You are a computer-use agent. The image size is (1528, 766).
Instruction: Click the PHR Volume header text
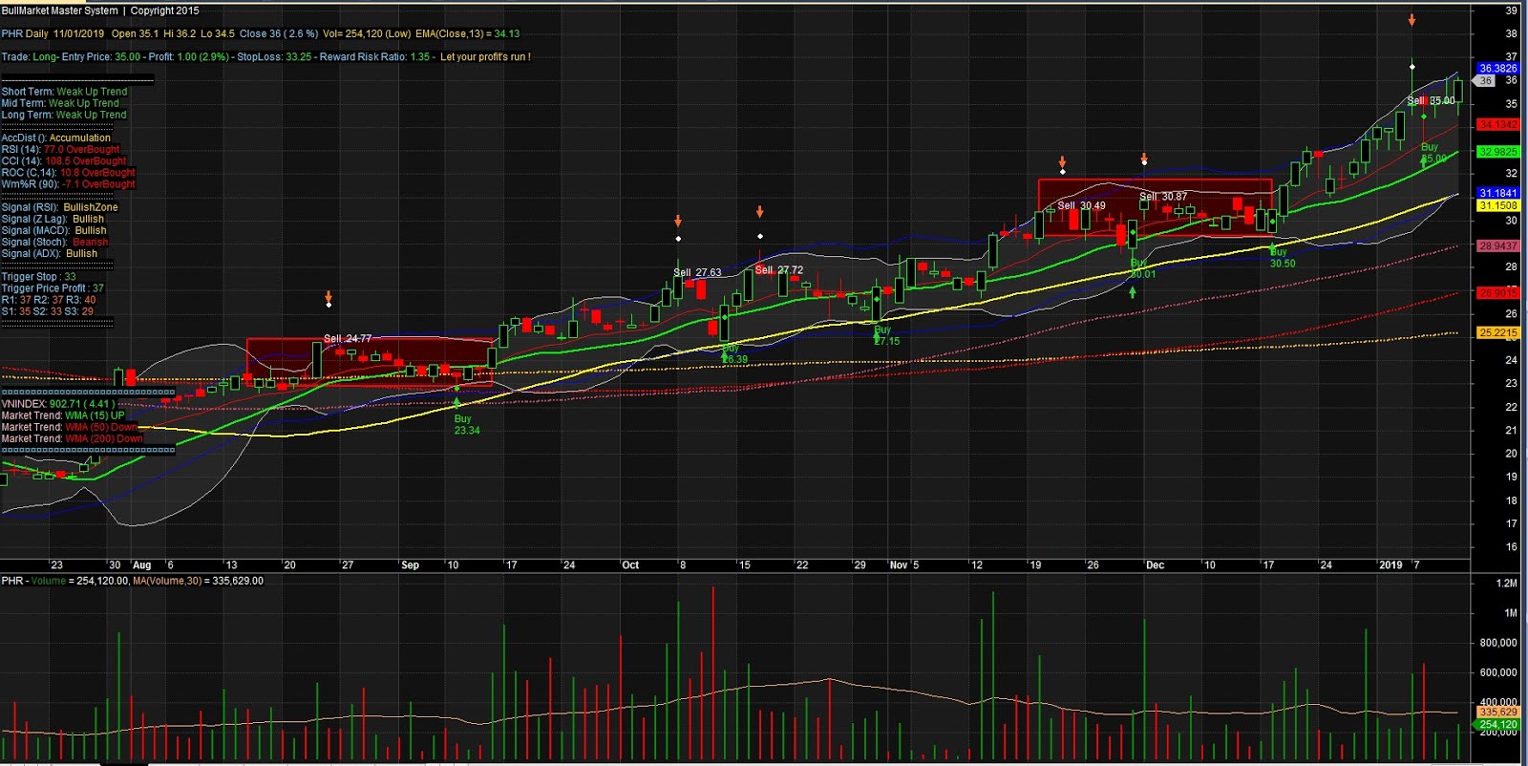[x=34, y=581]
